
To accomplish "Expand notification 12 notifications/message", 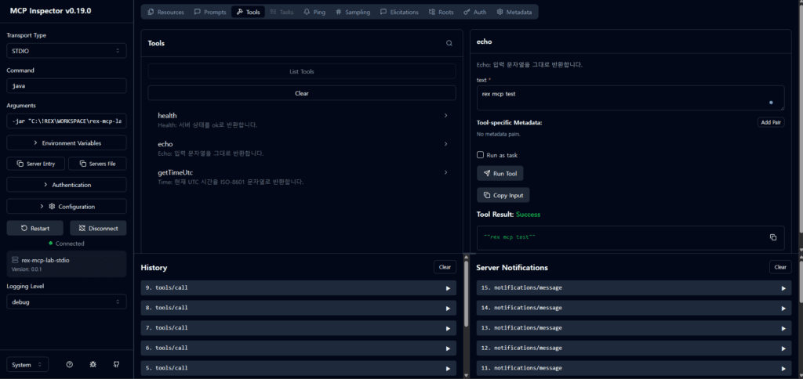I will click(634, 348).
